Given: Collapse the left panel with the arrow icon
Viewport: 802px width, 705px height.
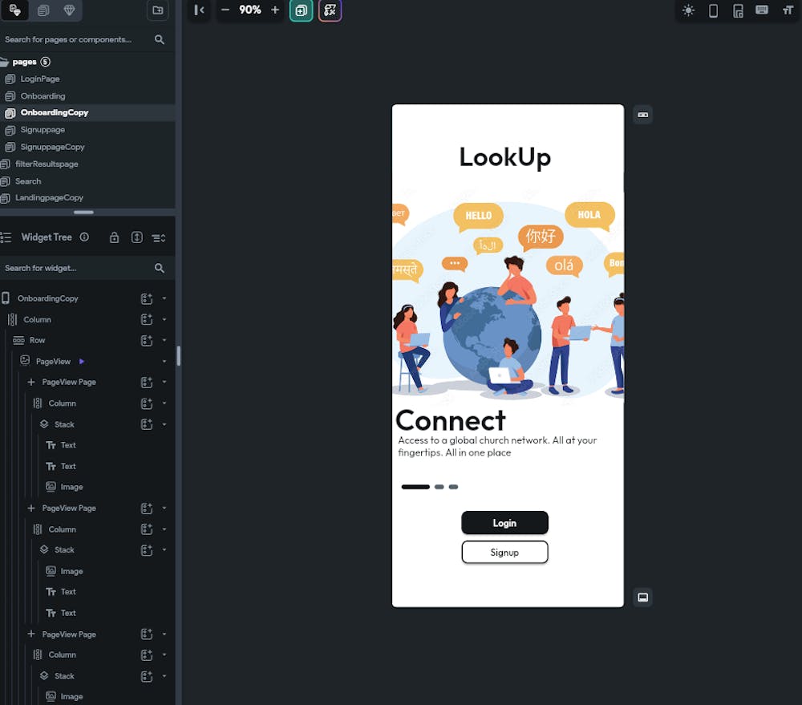Looking at the screenshot, I should 199,10.
